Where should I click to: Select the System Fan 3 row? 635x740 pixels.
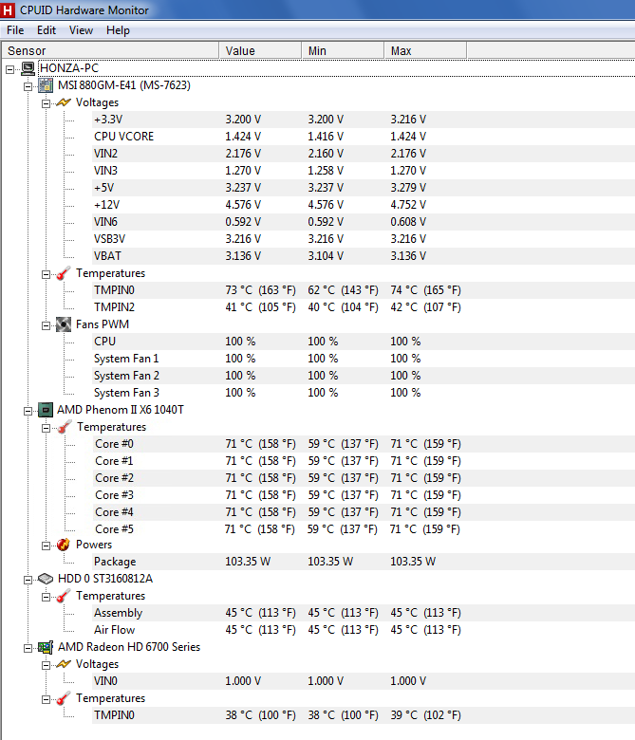click(x=364, y=393)
